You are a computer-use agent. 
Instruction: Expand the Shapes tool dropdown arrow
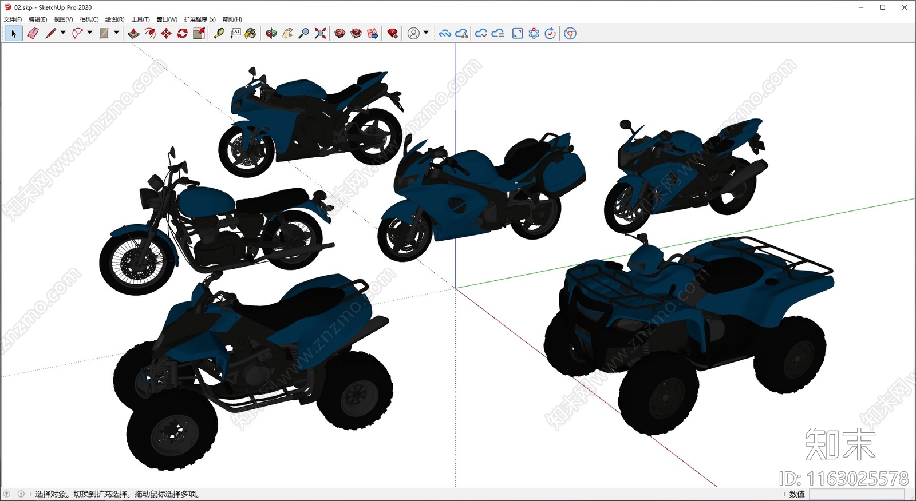(x=116, y=33)
